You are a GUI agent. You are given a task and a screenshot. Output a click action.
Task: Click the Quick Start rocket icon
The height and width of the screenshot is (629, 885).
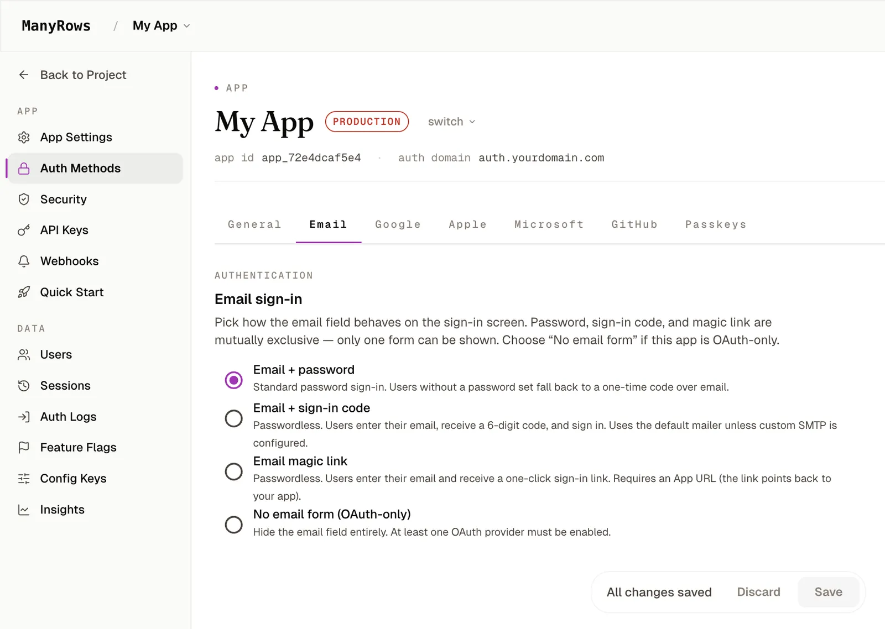click(x=24, y=292)
